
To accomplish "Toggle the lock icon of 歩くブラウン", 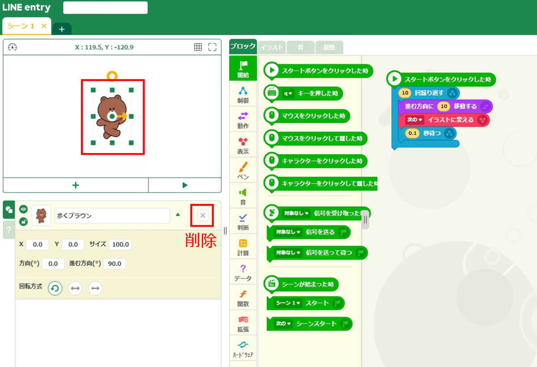I will tap(23, 221).
